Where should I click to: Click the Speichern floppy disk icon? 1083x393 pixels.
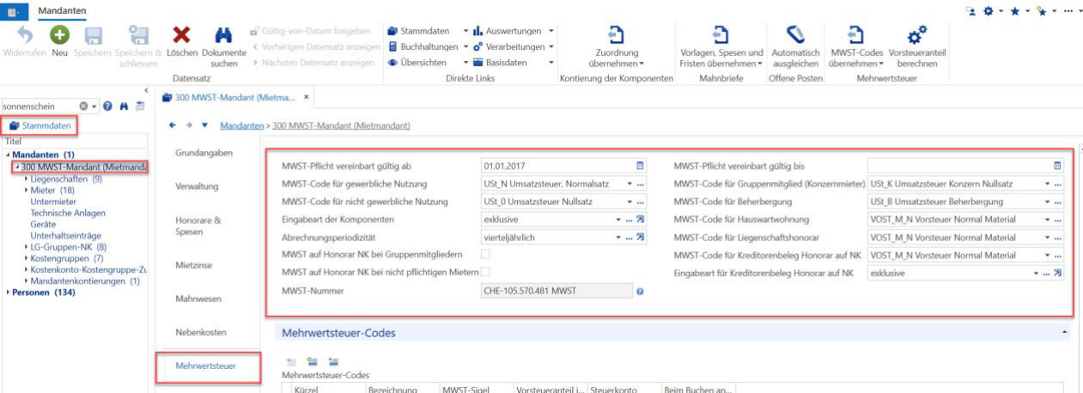click(x=93, y=35)
